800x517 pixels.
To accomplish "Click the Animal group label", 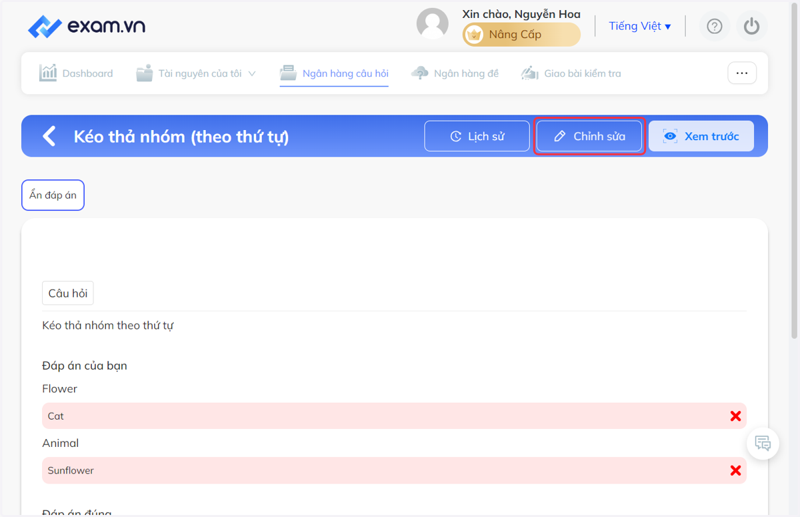I will [60, 443].
